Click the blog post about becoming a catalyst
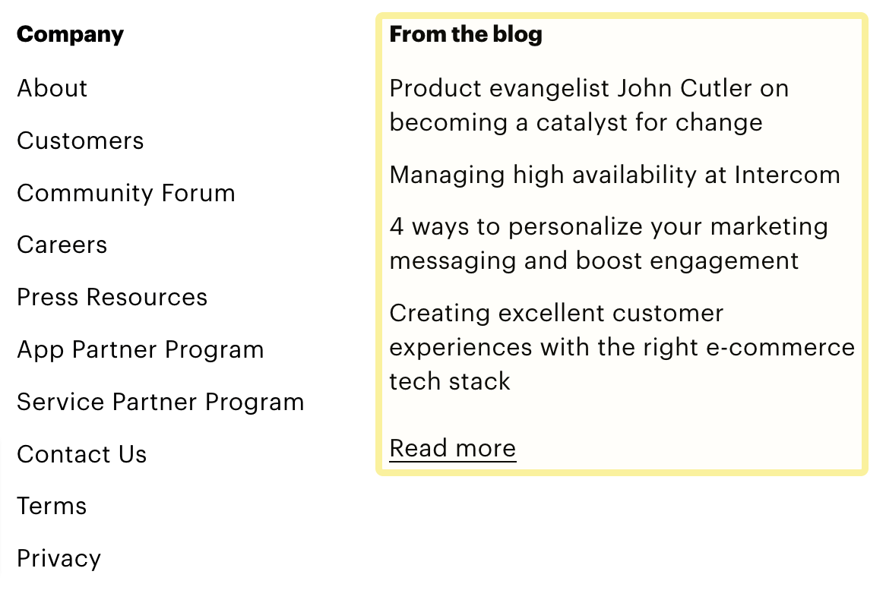886x603 pixels. pyautogui.click(x=589, y=105)
